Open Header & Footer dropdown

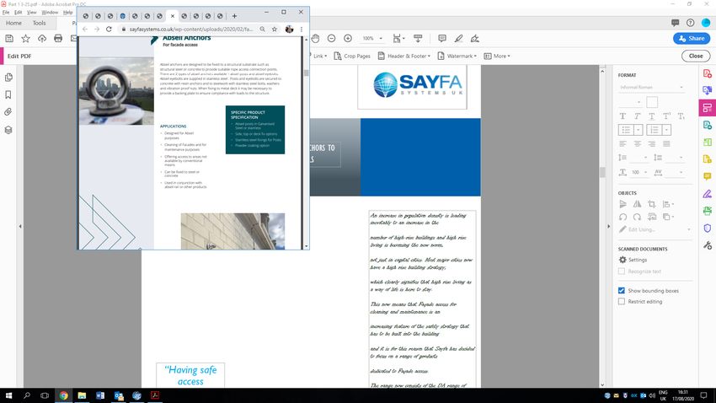pyautogui.click(x=404, y=56)
